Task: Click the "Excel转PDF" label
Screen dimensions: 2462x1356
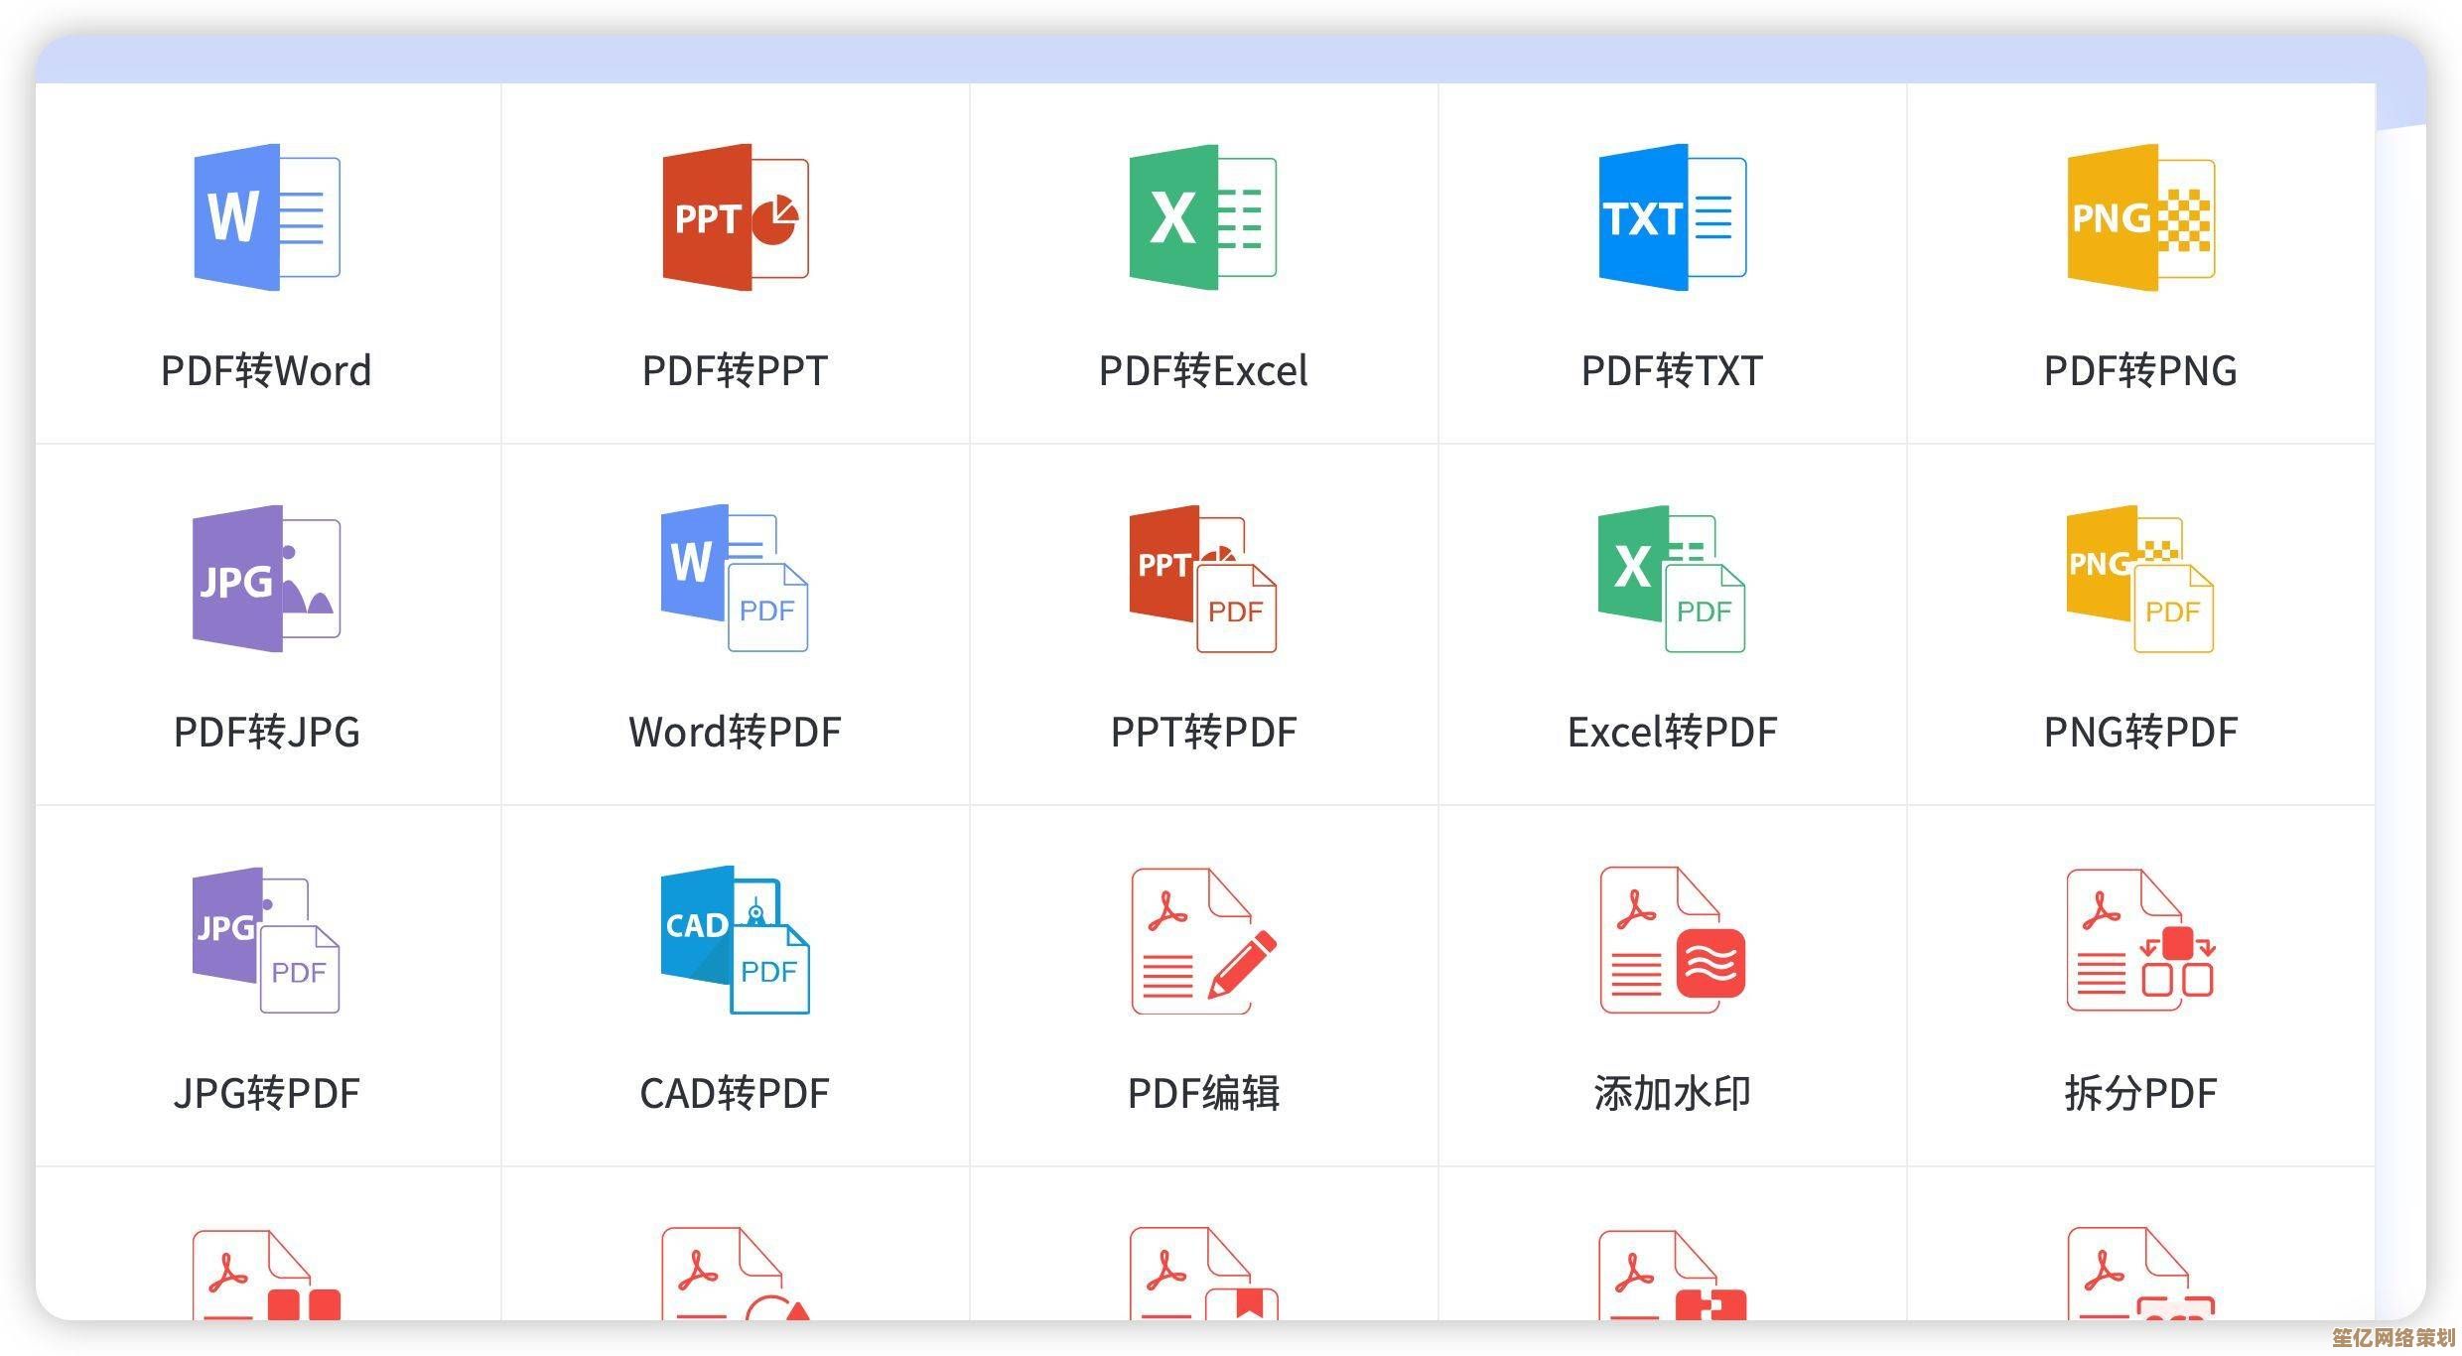Action: 1673,733
